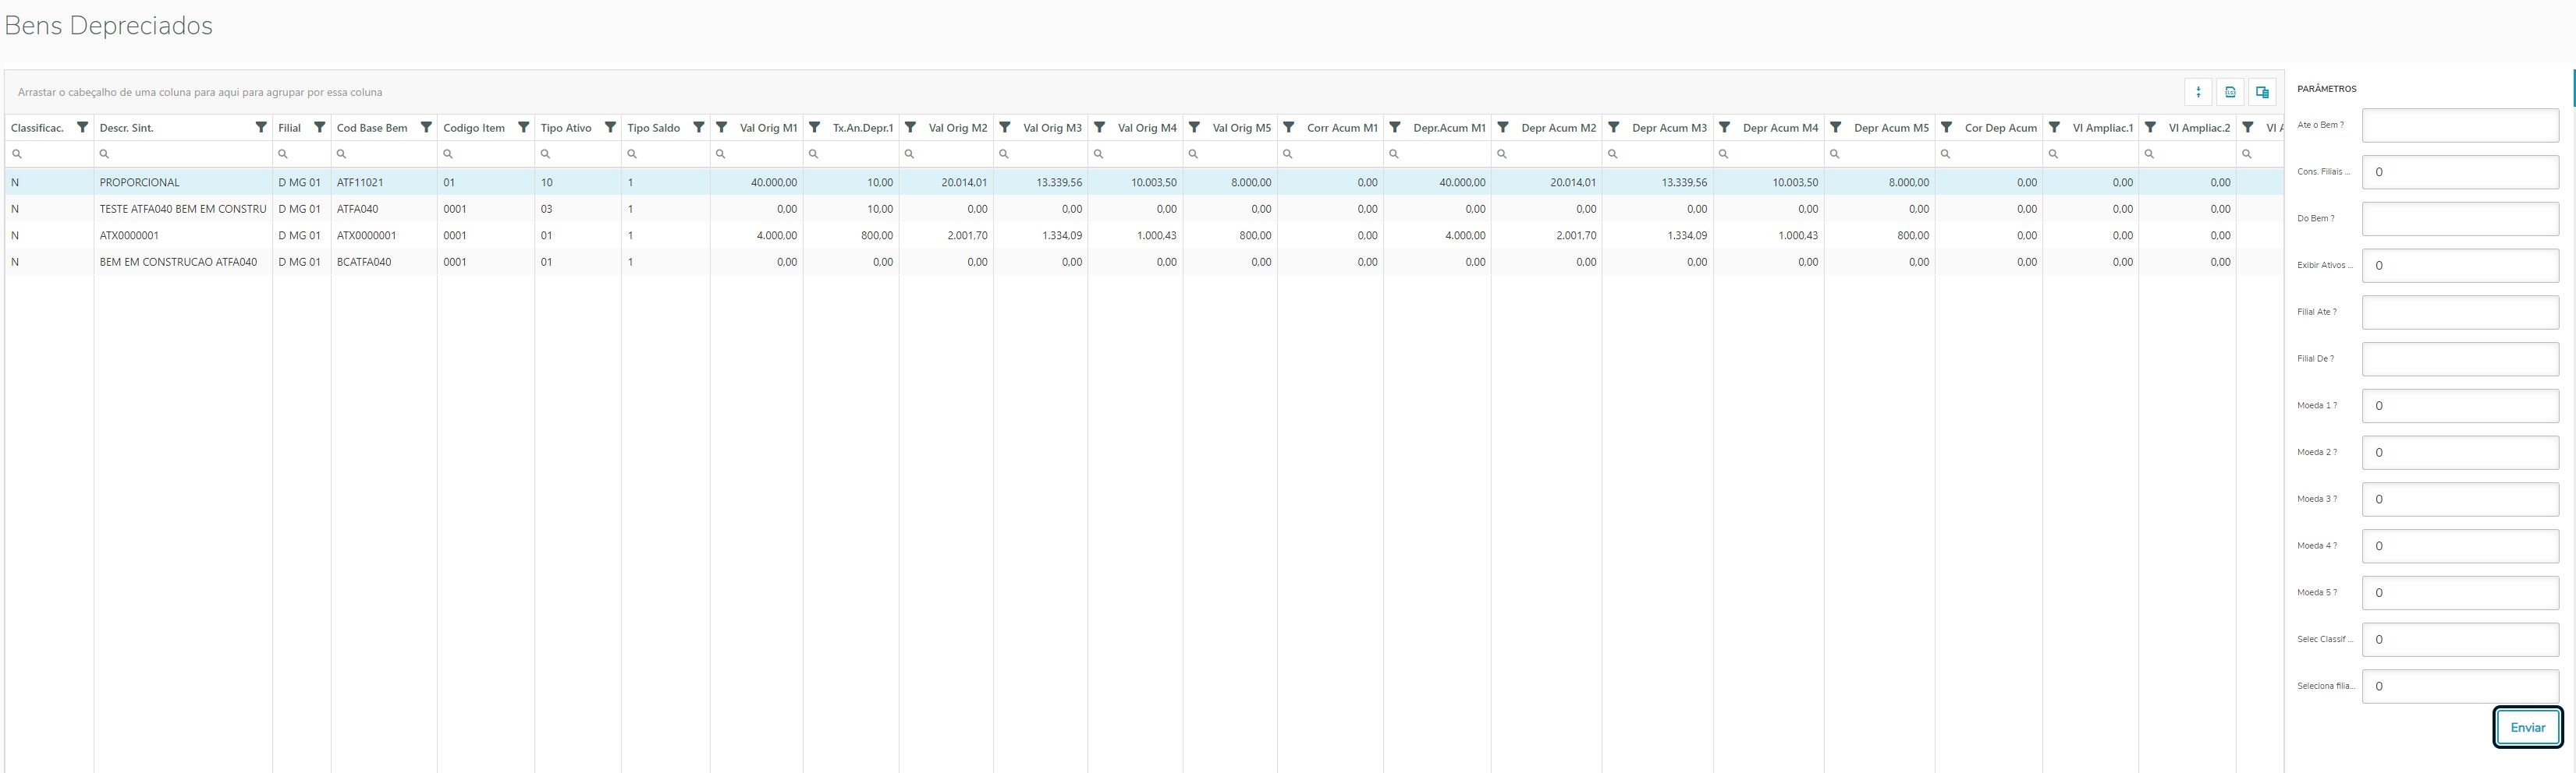This screenshot has height=773, width=2576.
Task: Open filter for Val Orig M4 column
Action: [x=1099, y=128]
